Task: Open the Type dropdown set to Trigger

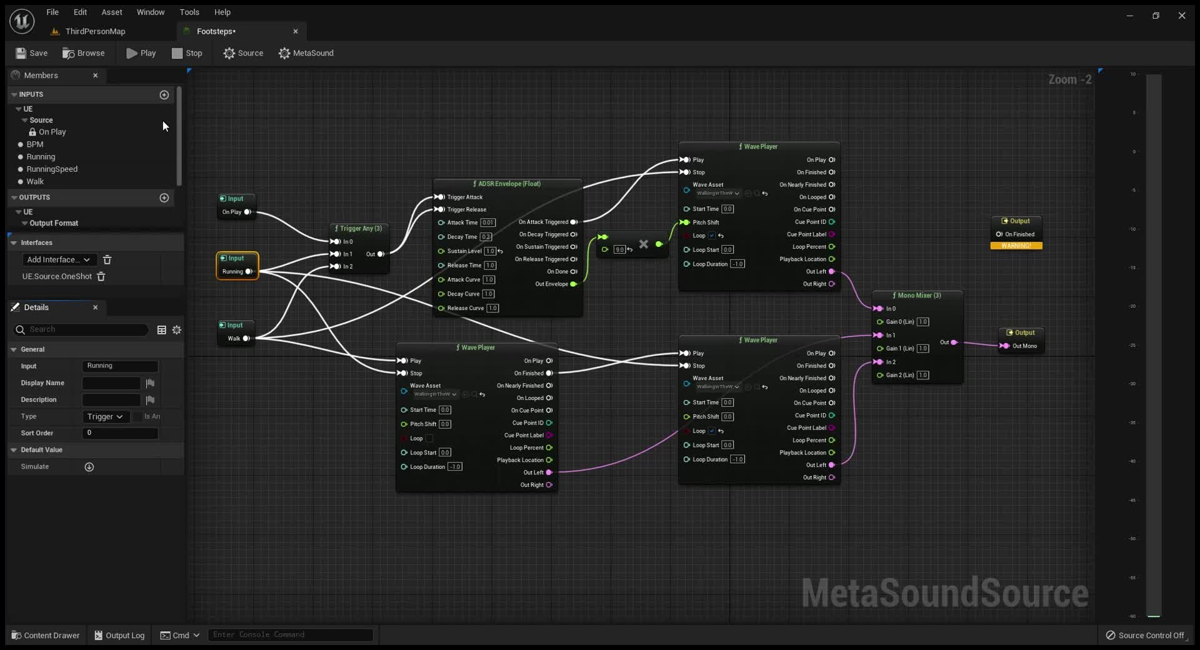Action: coord(105,416)
